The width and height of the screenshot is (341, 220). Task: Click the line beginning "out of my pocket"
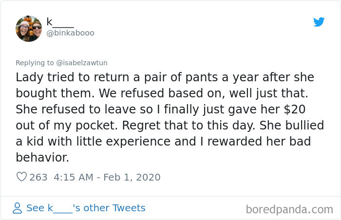coord(170,126)
